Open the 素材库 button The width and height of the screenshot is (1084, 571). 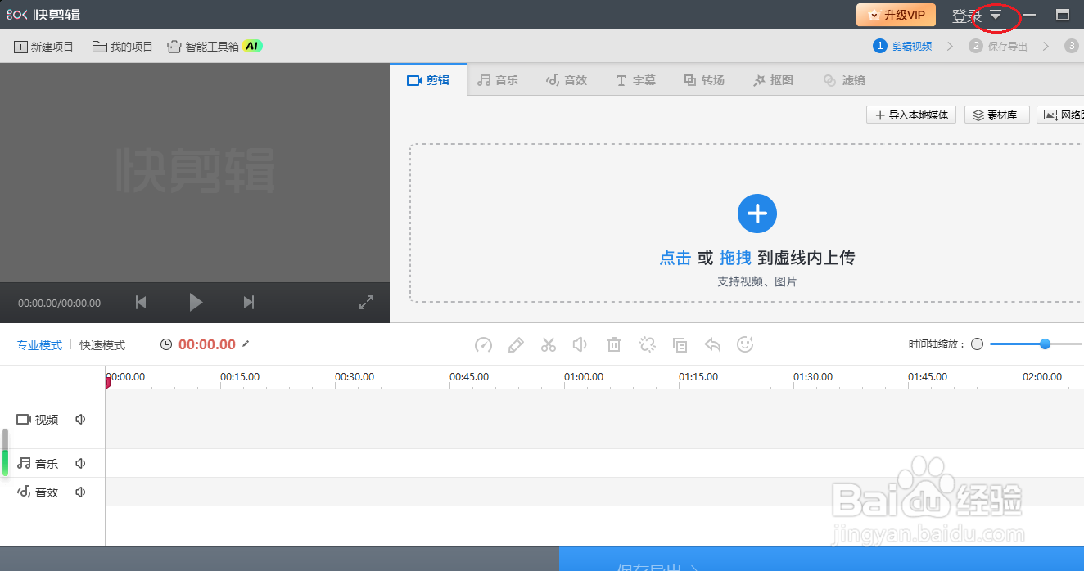click(x=996, y=115)
